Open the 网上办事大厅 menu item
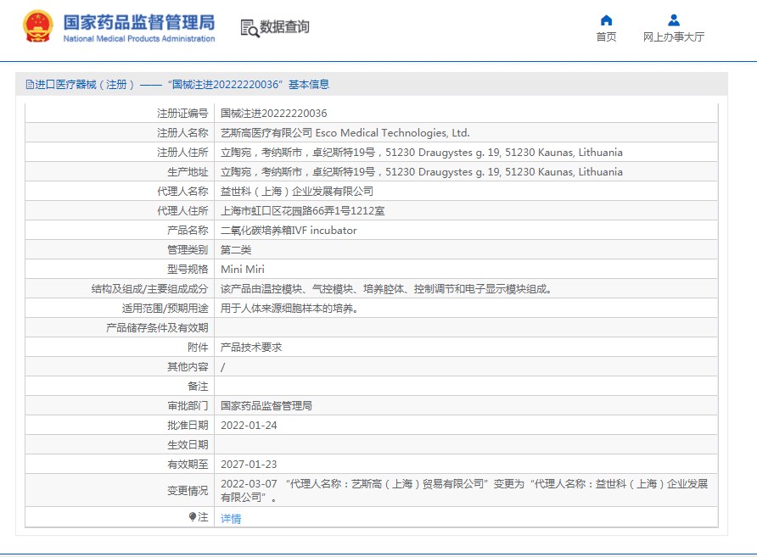The image size is (757, 557). click(x=673, y=37)
